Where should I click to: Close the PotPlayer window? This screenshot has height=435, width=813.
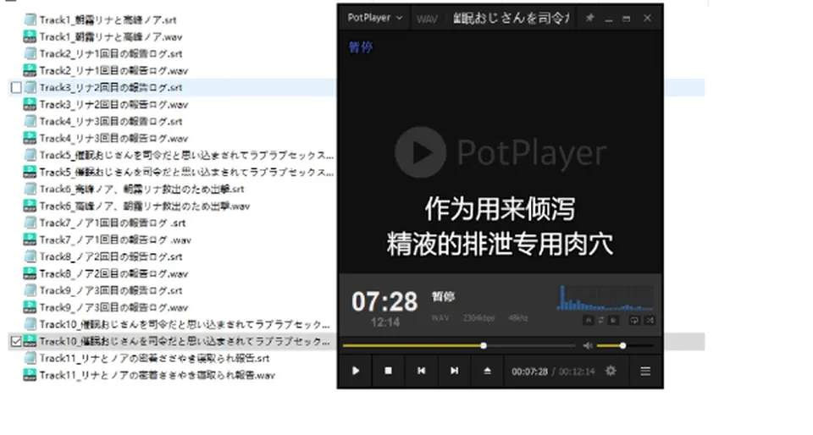coord(647,18)
